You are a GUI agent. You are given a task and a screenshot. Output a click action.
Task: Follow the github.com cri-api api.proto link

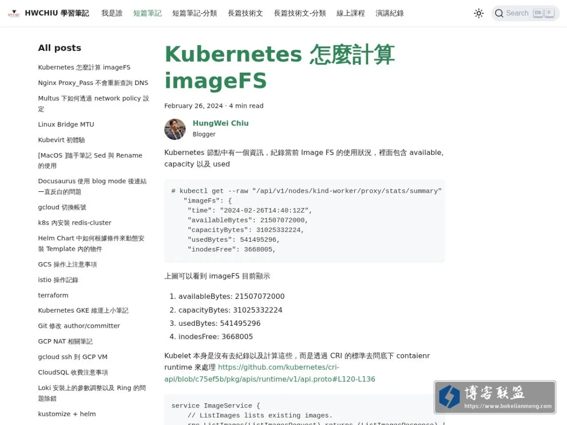pos(270,373)
